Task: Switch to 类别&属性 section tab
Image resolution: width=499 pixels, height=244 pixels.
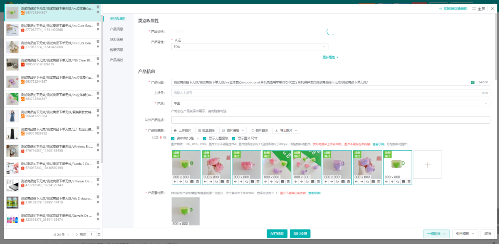Action: [118, 18]
